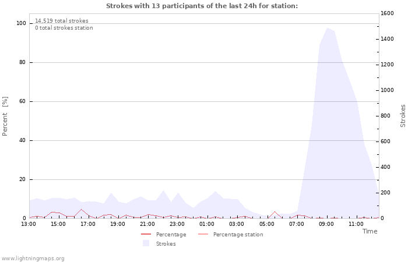
Task: Click the 1400 strokes axis value
Action: pos(387,39)
